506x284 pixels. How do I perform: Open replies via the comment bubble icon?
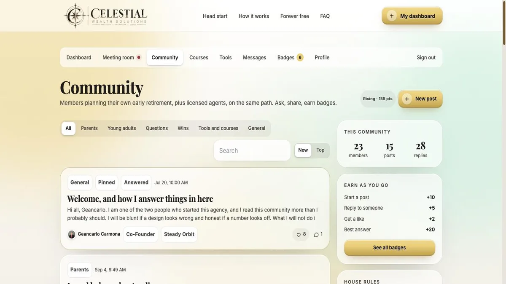point(316,235)
